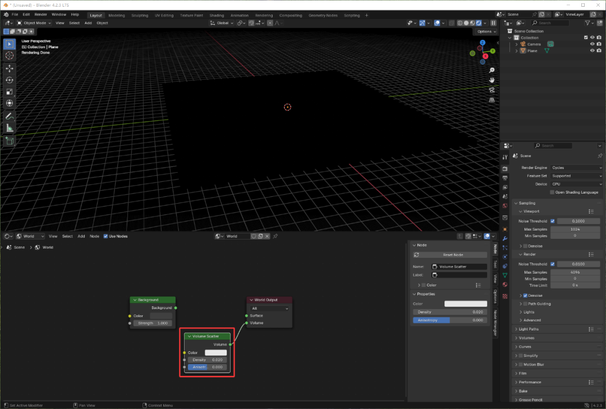This screenshot has height=409, width=606.
Task: Select the Measure tool
Action: 10,128
